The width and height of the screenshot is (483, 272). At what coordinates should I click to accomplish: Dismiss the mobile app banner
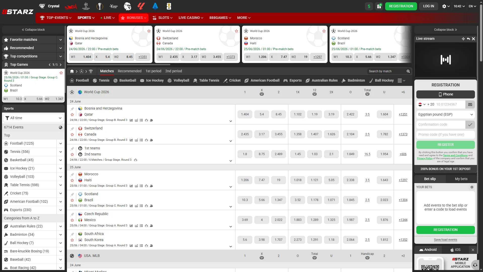pos(473,250)
